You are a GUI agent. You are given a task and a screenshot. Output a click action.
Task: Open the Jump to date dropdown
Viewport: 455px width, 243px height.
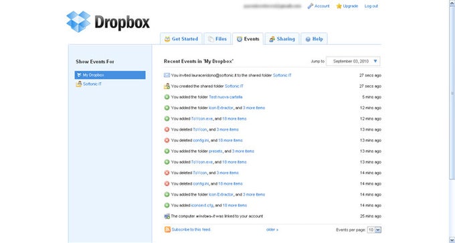pos(353,62)
